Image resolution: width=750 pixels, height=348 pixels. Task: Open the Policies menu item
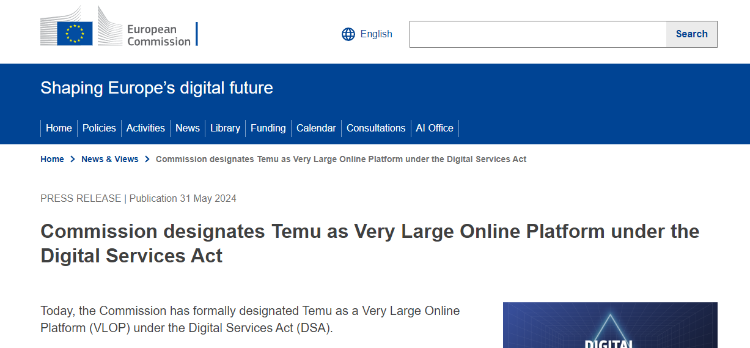click(x=99, y=128)
